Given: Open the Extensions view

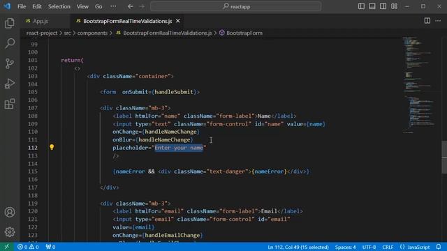Looking at the screenshot, I should pyautogui.click(x=10, y=104).
